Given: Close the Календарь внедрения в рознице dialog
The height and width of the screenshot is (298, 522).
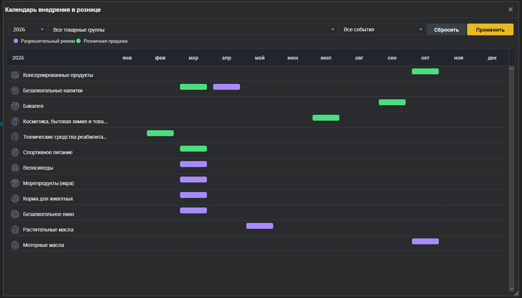Looking at the screenshot, I should [511, 10].
